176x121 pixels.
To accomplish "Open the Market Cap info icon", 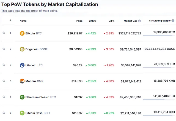I will (139, 21).
